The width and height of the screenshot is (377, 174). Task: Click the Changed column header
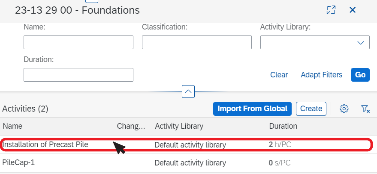click(131, 126)
